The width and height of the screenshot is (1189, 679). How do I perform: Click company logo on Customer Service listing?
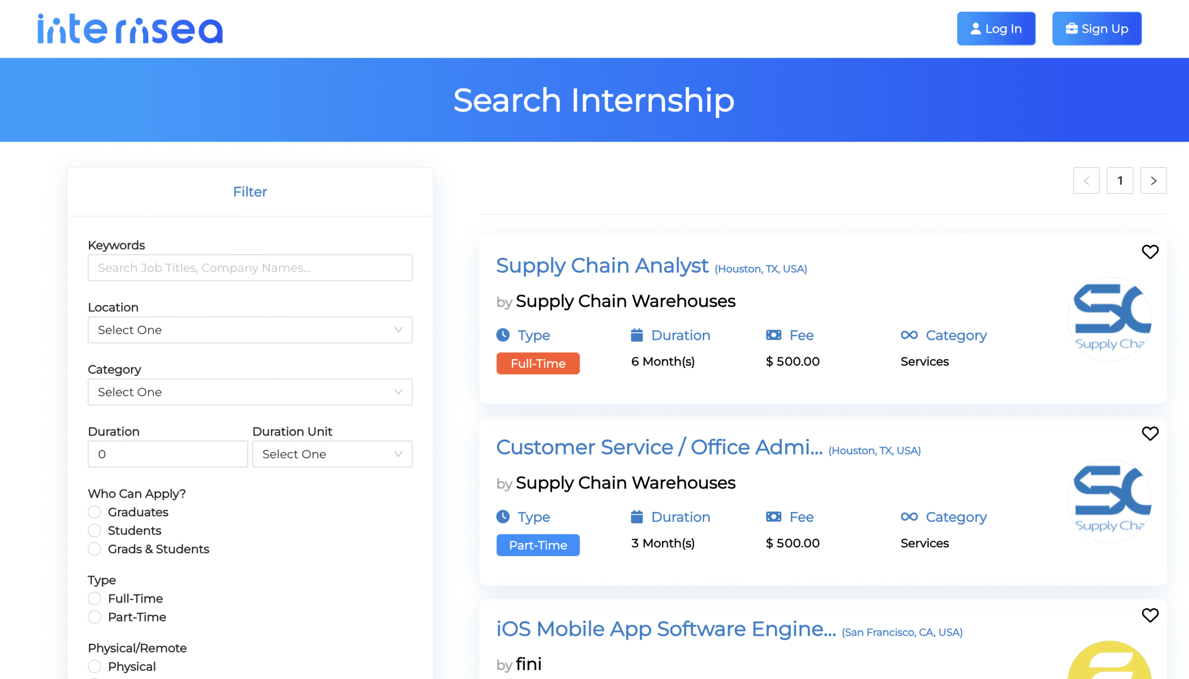tap(1109, 501)
